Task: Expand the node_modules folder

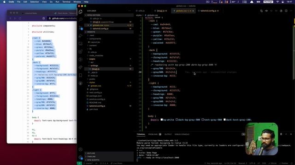Action: [109, 55]
